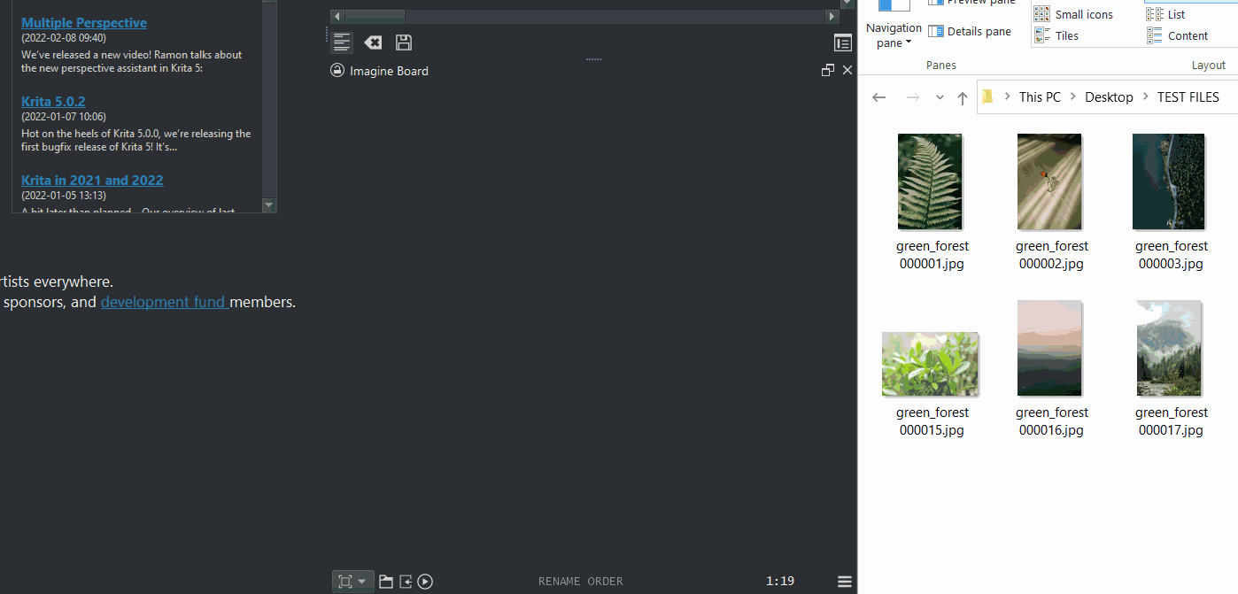
Task: Toggle the wrap-text lines icon in the toolbar
Action: coord(342,42)
